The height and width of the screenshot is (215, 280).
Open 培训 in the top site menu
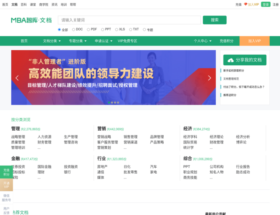click(64, 4)
